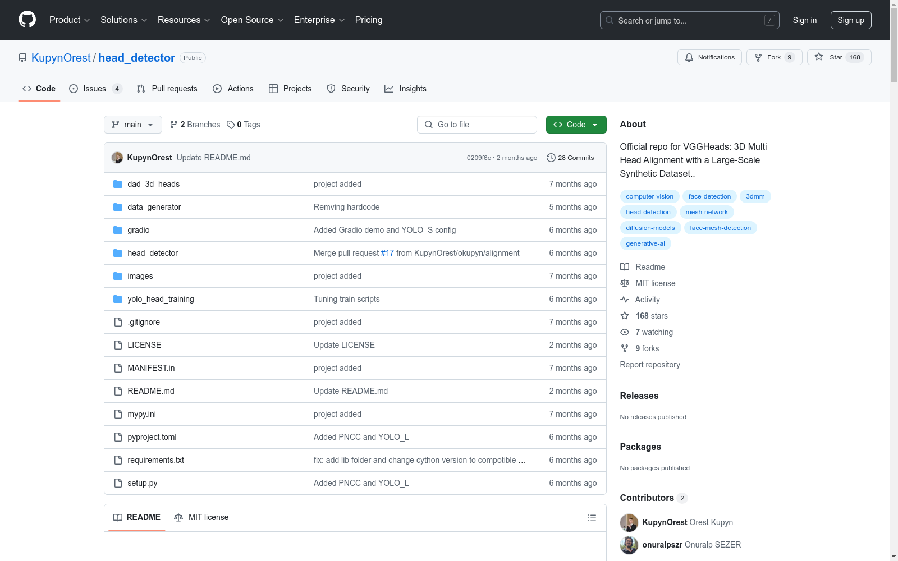Click the Sign up button
The height and width of the screenshot is (561, 898).
[x=851, y=20]
